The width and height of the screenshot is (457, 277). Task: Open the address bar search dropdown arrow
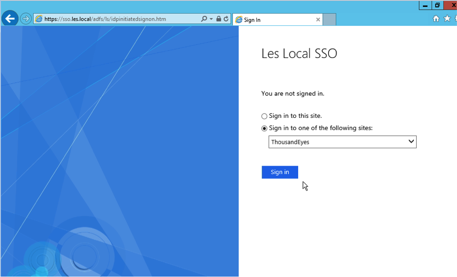pyautogui.click(x=211, y=19)
